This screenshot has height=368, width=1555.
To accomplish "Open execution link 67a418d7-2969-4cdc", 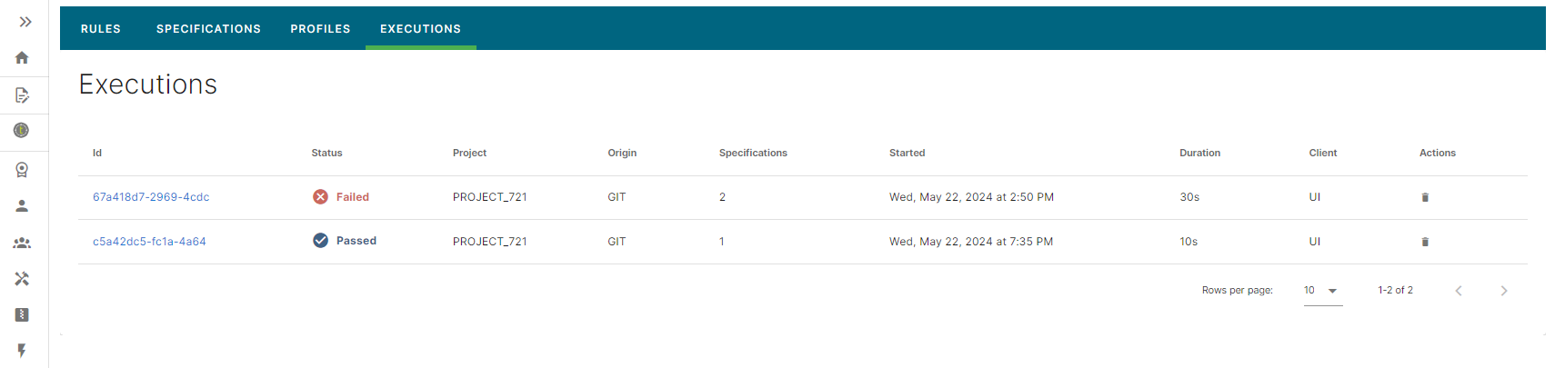I will (x=151, y=197).
